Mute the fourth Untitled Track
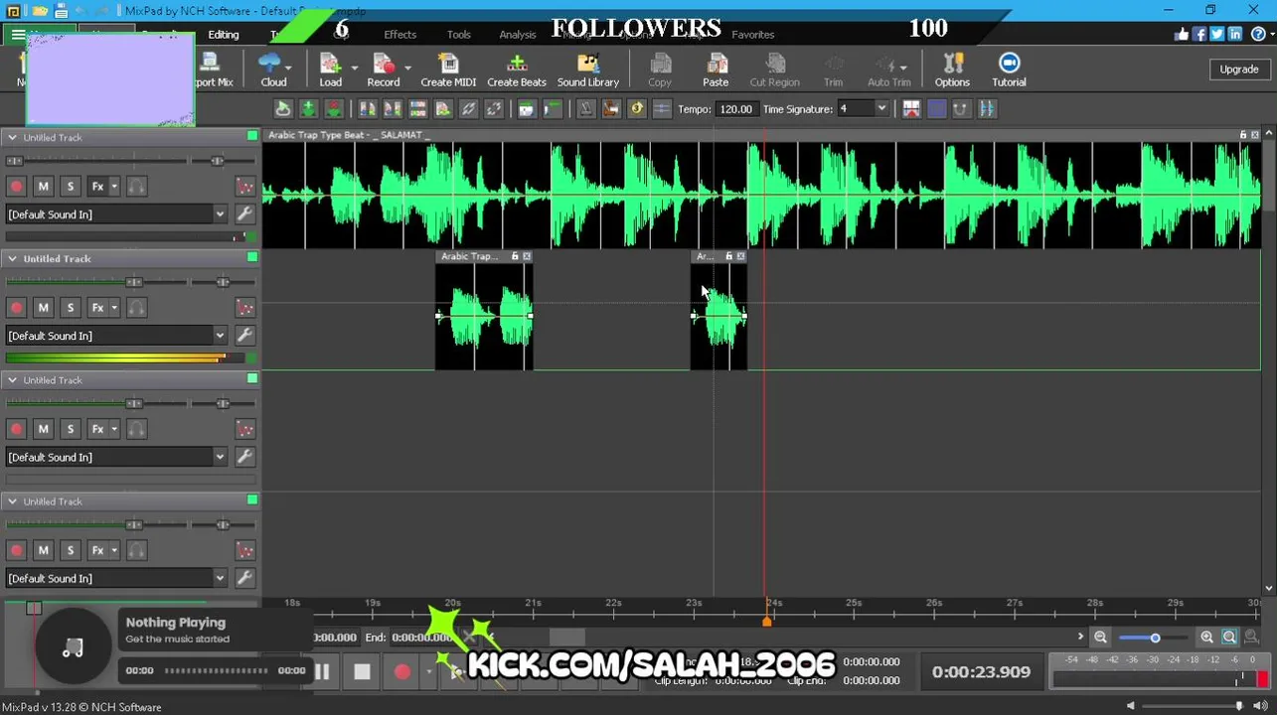The image size is (1277, 715). (x=43, y=550)
